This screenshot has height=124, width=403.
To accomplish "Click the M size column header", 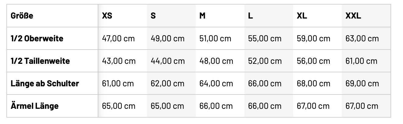I will point(202,16).
